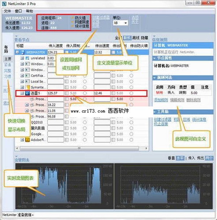The width and height of the screenshot is (217, 220).
Task: Click the scrollbar right arrow in node list
Action: point(146,148)
